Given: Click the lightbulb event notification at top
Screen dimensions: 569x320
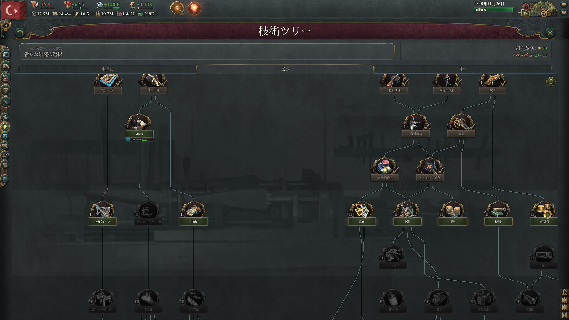Looking at the screenshot, I should (194, 8).
